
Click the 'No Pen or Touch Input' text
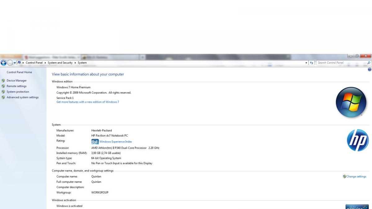(122, 163)
